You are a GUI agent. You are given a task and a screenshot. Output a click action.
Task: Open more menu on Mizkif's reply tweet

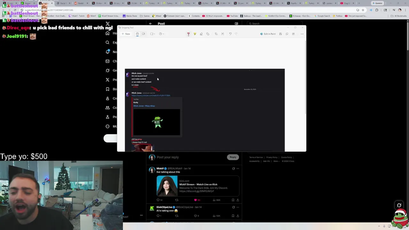(x=238, y=168)
